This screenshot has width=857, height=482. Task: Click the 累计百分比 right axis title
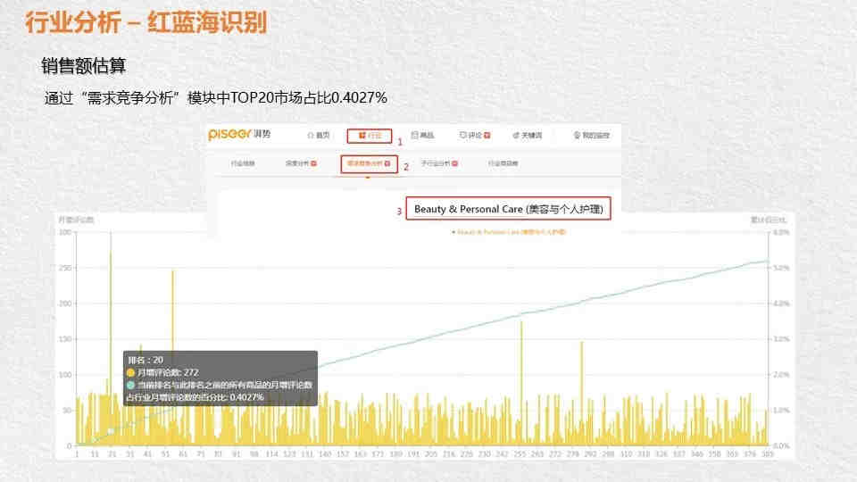pos(769,220)
